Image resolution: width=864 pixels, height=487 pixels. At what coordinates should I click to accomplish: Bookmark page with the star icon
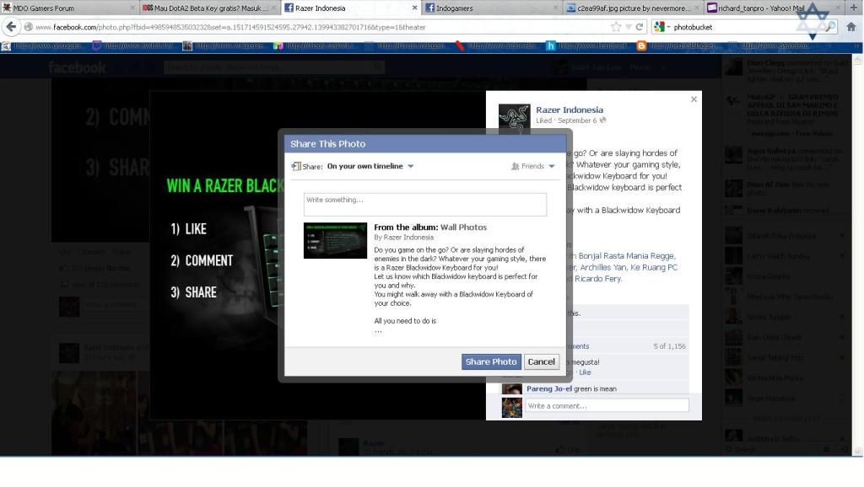pos(616,26)
